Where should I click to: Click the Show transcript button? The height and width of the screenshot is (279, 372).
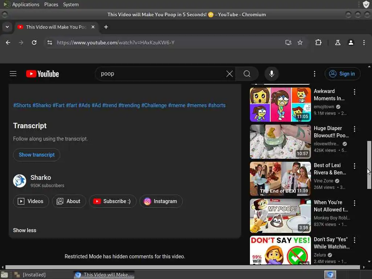[37, 155]
